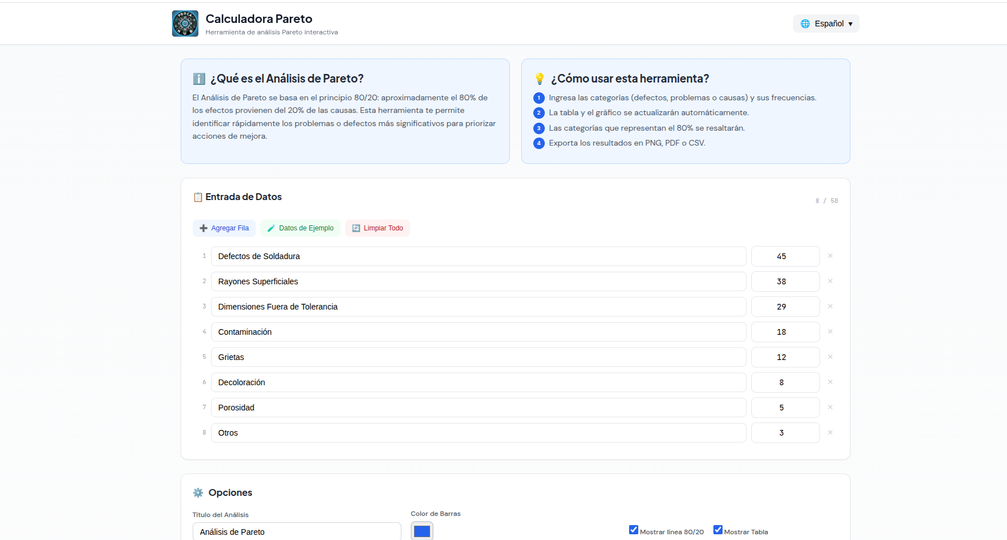Edit the Contaminación category field
This screenshot has height=540, width=1007.
pyautogui.click(x=478, y=332)
